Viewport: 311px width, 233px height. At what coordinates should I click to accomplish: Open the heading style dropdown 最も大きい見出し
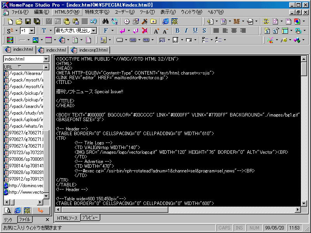(x=94, y=31)
